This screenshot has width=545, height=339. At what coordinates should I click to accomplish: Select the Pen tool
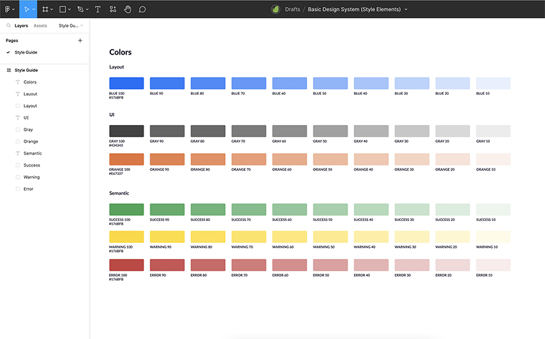80,10
